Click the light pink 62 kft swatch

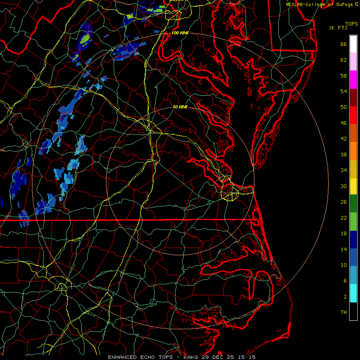[353, 62]
